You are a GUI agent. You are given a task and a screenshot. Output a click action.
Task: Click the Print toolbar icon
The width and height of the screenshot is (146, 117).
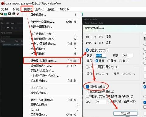(x=13, y=14)
